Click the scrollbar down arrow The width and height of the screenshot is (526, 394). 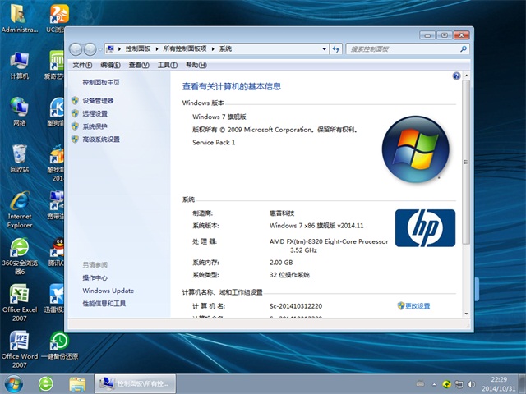click(466, 314)
